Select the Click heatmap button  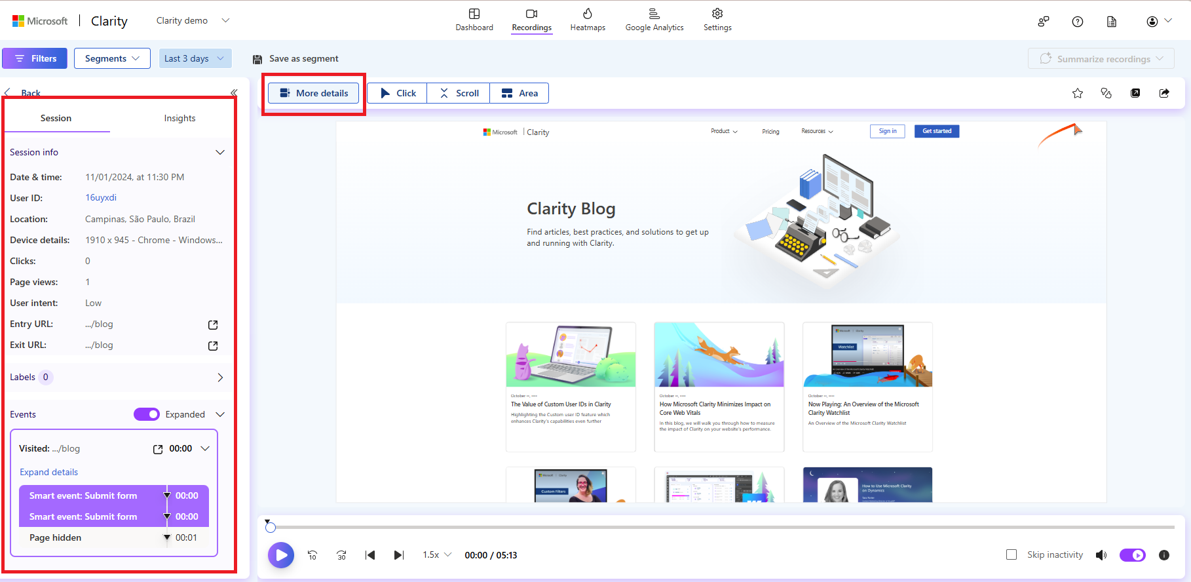tap(397, 93)
